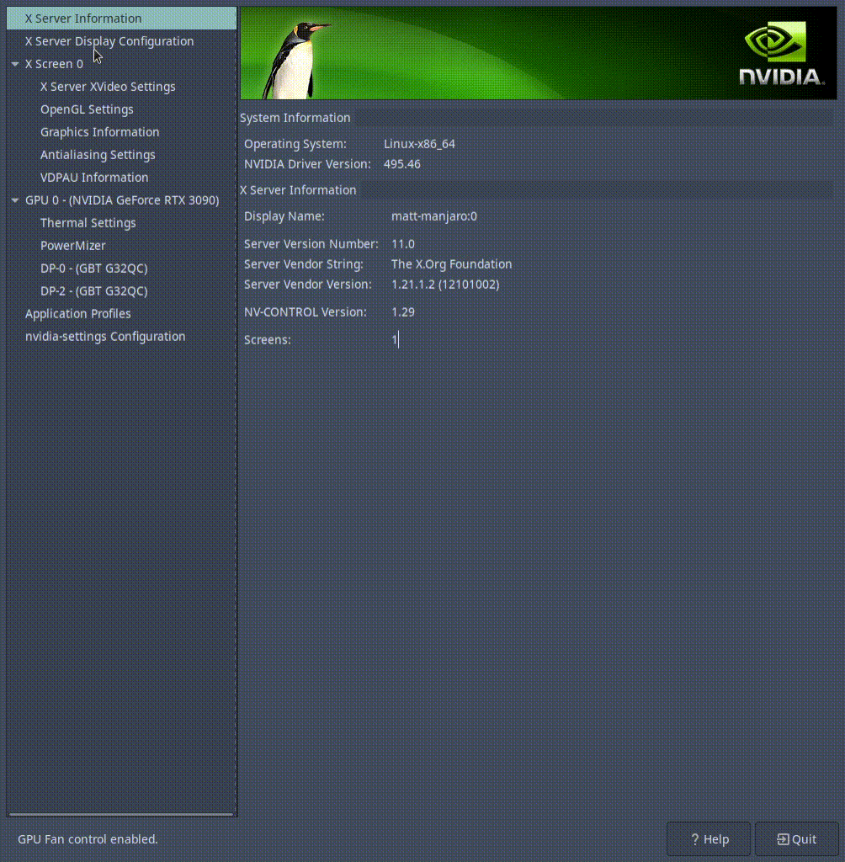
Task: Select DP-0 (GBT G32QC) display
Action: point(94,269)
